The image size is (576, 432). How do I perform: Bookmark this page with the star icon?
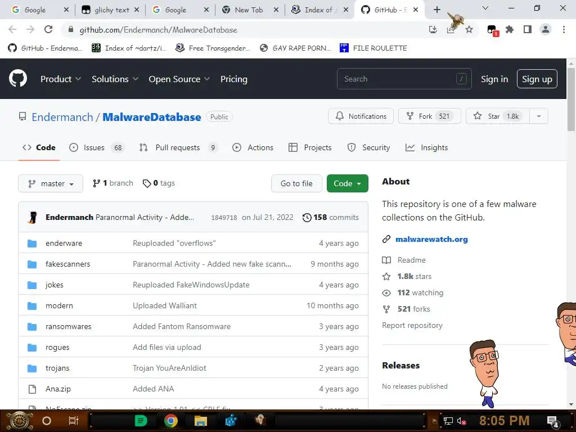(469, 30)
